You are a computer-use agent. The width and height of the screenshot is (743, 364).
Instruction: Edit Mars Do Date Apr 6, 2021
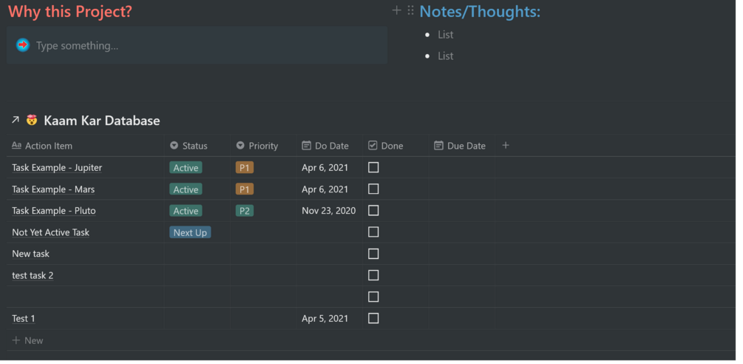coord(325,189)
